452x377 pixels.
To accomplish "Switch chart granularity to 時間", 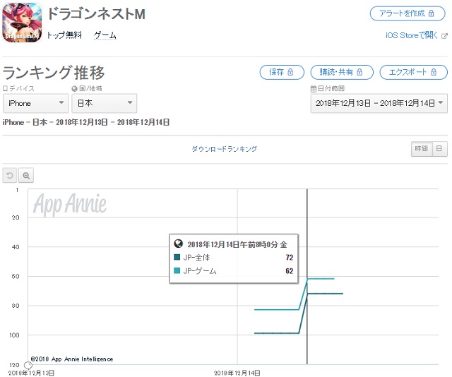I will click(422, 149).
